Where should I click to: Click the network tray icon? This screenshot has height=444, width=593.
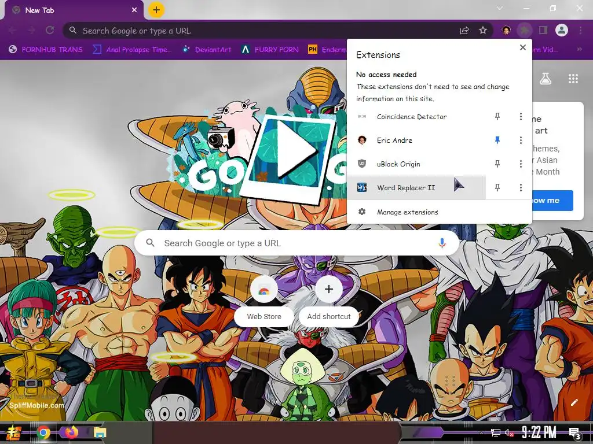coord(496,432)
